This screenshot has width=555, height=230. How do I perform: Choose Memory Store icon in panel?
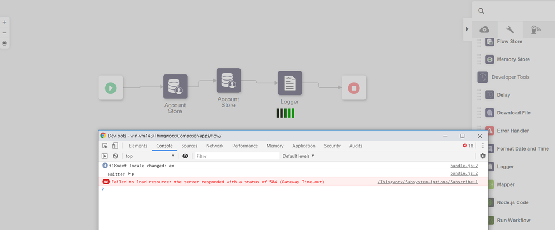coord(489,59)
